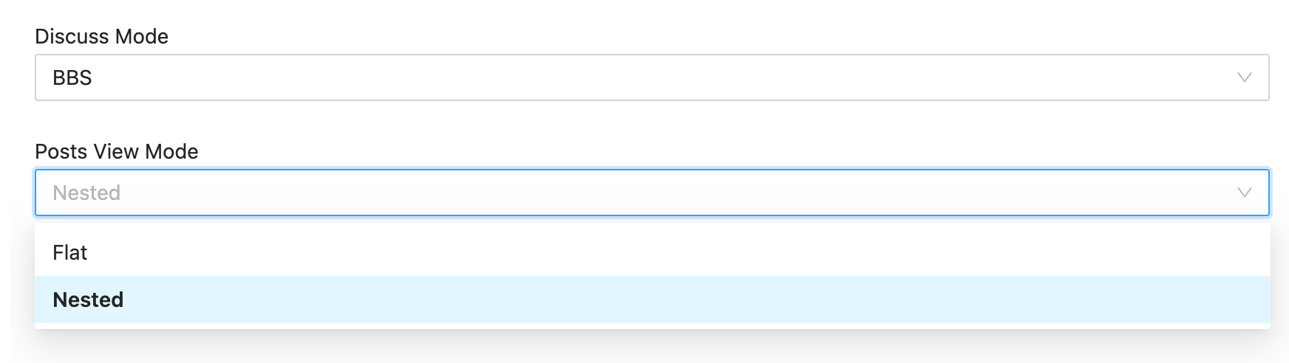Click the down arrow beside BBS
The height and width of the screenshot is (363, 1289).
[x=1244, y=77]
